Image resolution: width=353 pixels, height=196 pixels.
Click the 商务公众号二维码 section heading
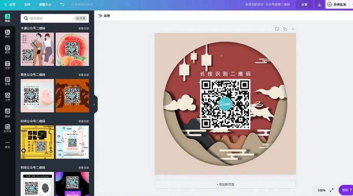tap(33, 75)
